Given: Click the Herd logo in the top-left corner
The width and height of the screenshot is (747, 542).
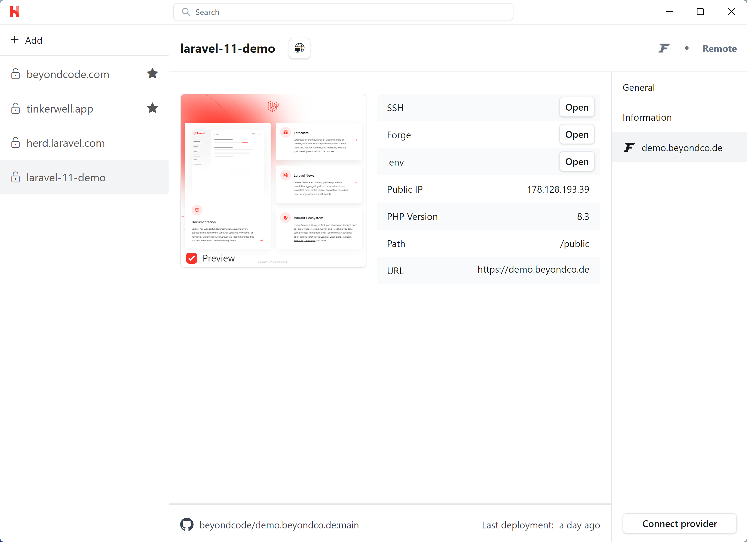Looking at the screenshot, I should point(14,11).
